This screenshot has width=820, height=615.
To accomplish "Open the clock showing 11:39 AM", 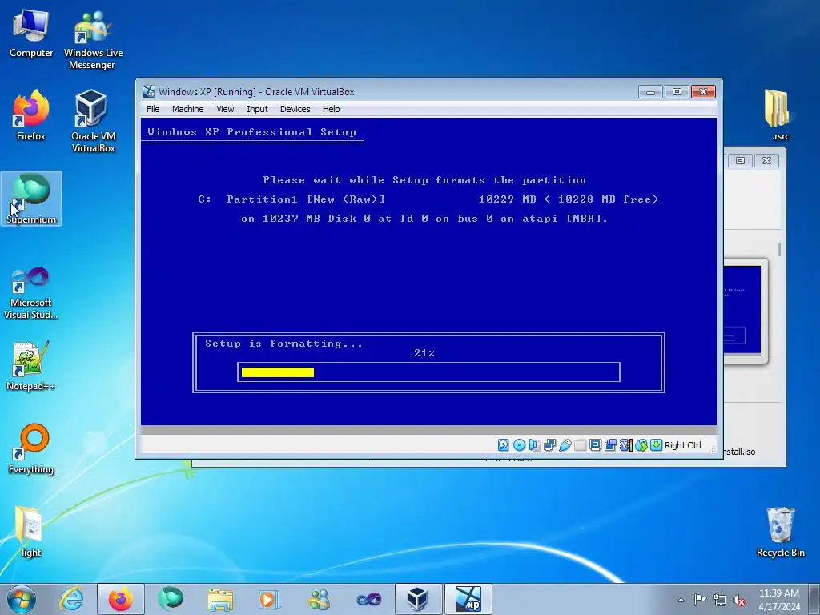I will click(779, 600).
